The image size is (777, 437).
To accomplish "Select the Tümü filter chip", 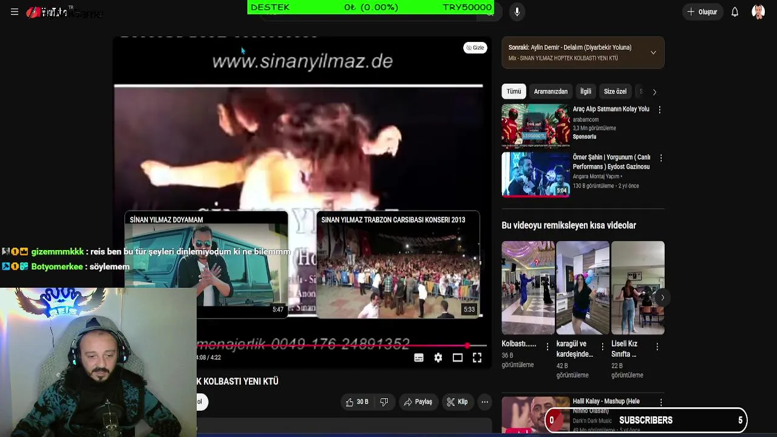I will (x=514, y=92).
